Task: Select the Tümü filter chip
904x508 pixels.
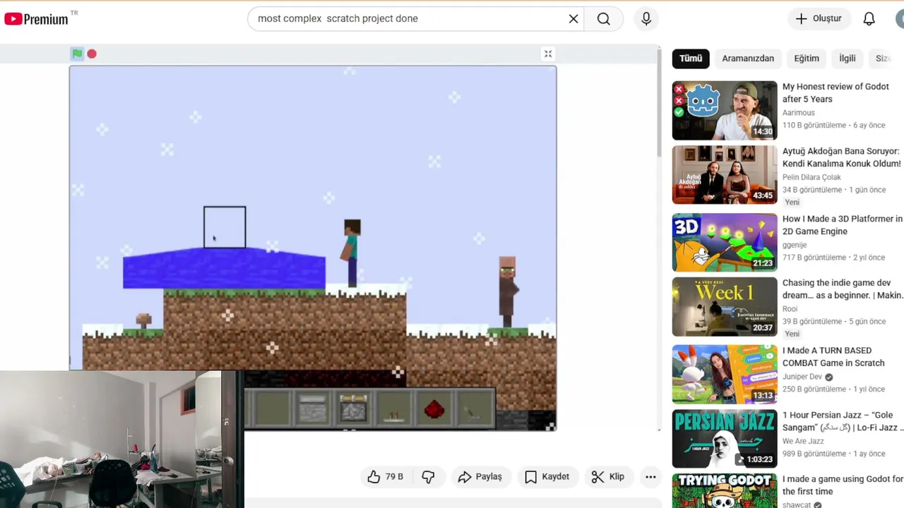Action: [691, 59]
